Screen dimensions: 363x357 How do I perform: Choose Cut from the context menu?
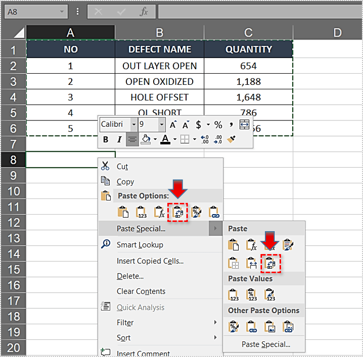click(x=122, y=166)
